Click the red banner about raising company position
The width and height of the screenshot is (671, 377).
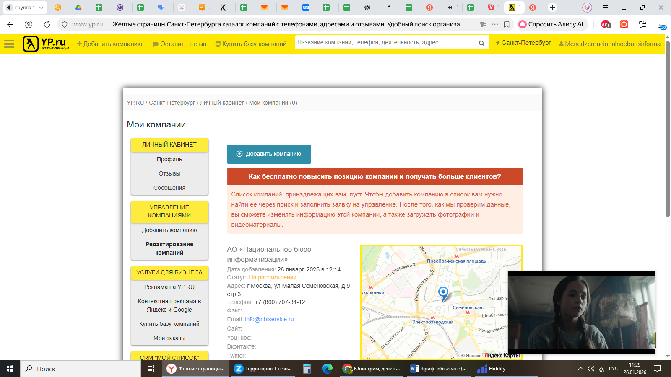[x=375, y=176]
